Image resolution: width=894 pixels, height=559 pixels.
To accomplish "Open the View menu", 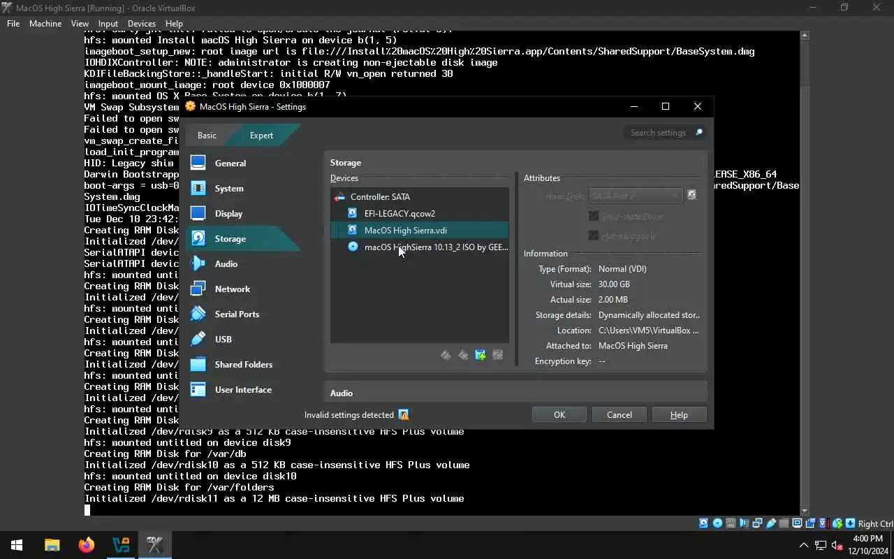I will [x=80, y=23].
